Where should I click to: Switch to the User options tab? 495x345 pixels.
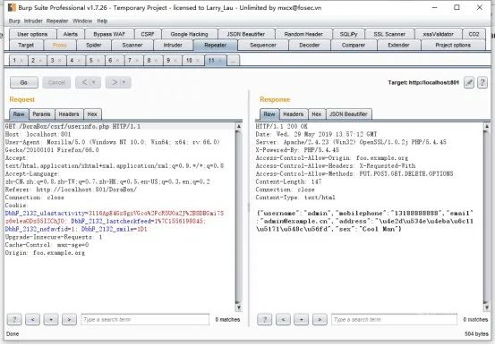tap(32, 34)
